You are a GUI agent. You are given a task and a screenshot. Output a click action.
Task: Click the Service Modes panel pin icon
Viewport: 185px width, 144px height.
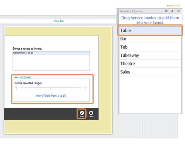(172, 11)
